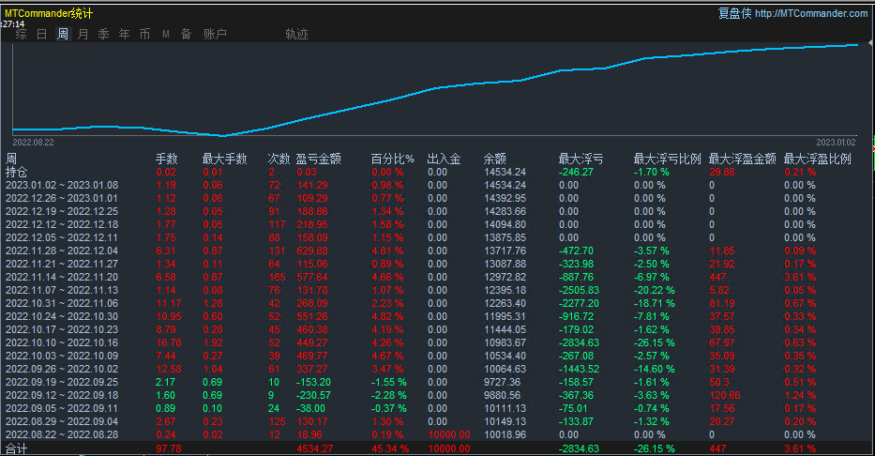Select week row 2022.11.07 ~ 2022.11.13
The width and height of the screenshot is (875, 456).
(437, 290)
